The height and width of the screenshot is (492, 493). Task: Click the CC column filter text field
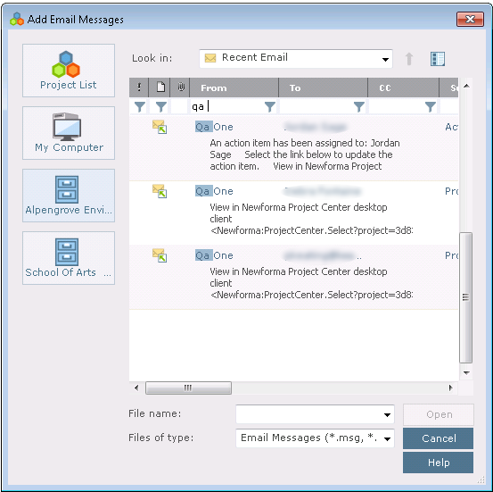pyautogui.click(x=397, y=107)
